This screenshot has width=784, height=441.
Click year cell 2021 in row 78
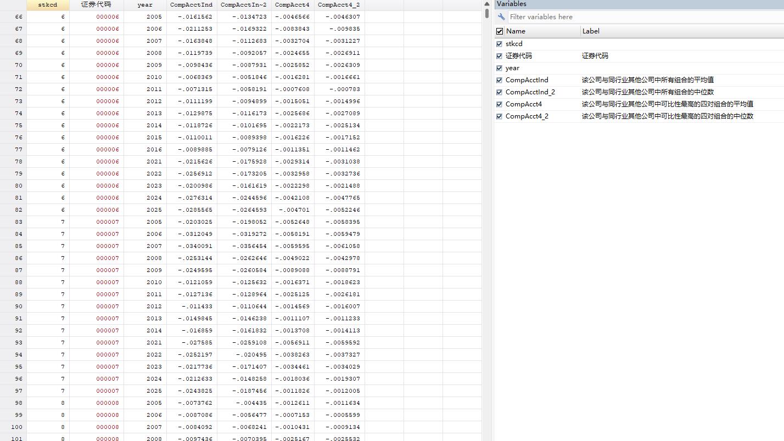coord(145,162)
